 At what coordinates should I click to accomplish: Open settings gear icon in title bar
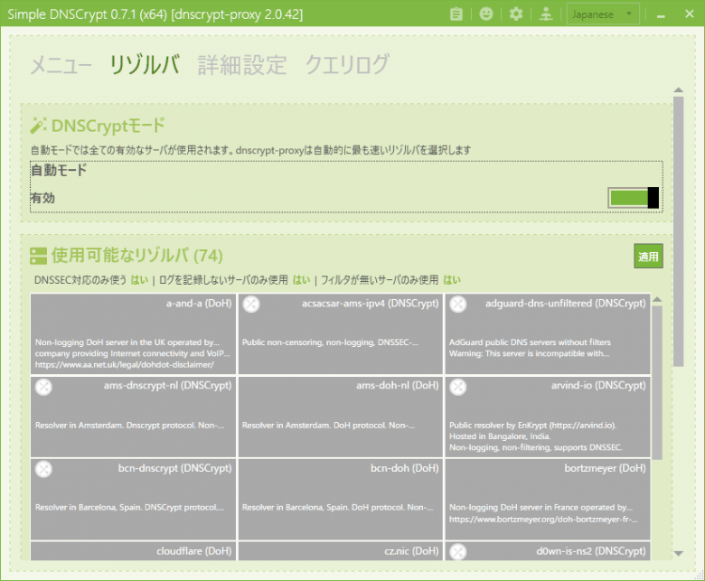tap(516, 14)
